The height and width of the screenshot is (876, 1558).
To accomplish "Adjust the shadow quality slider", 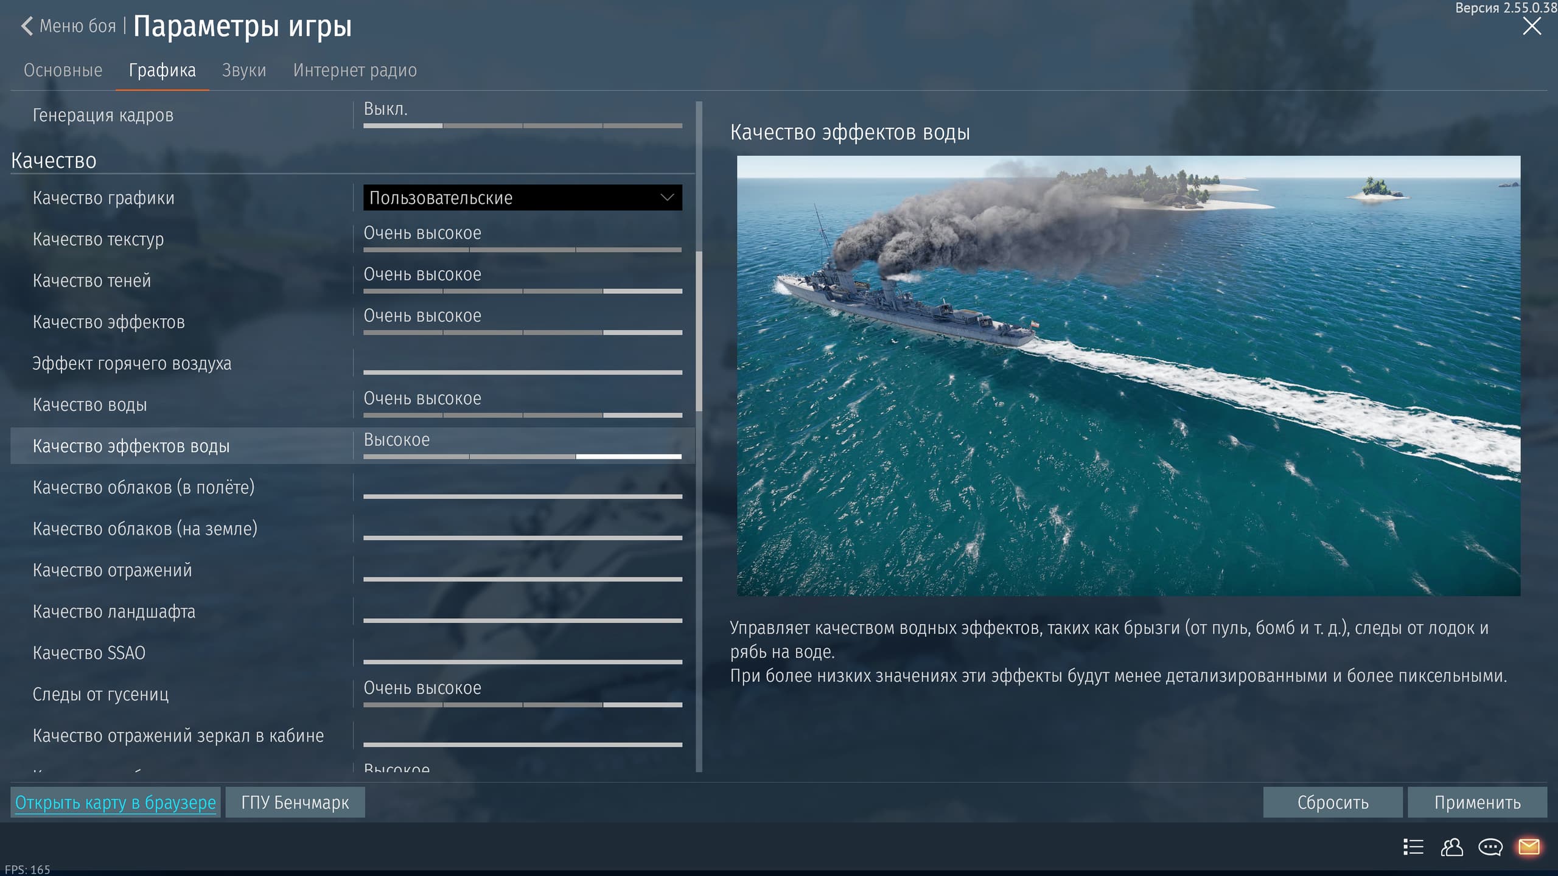I will point(522,291).
